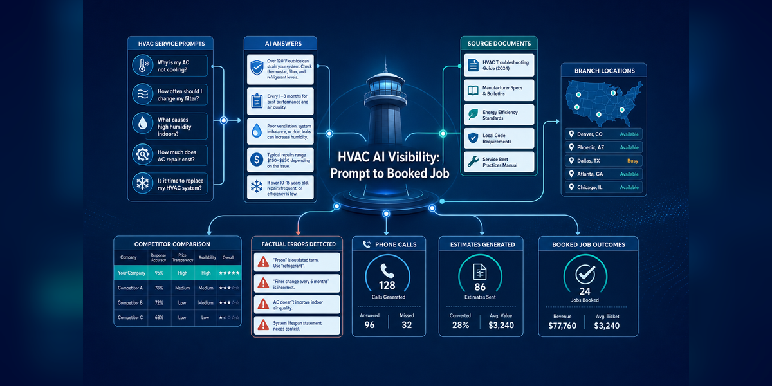
Task: Click the Available status for Atlanta, GA
Action: tap(629, 174)
